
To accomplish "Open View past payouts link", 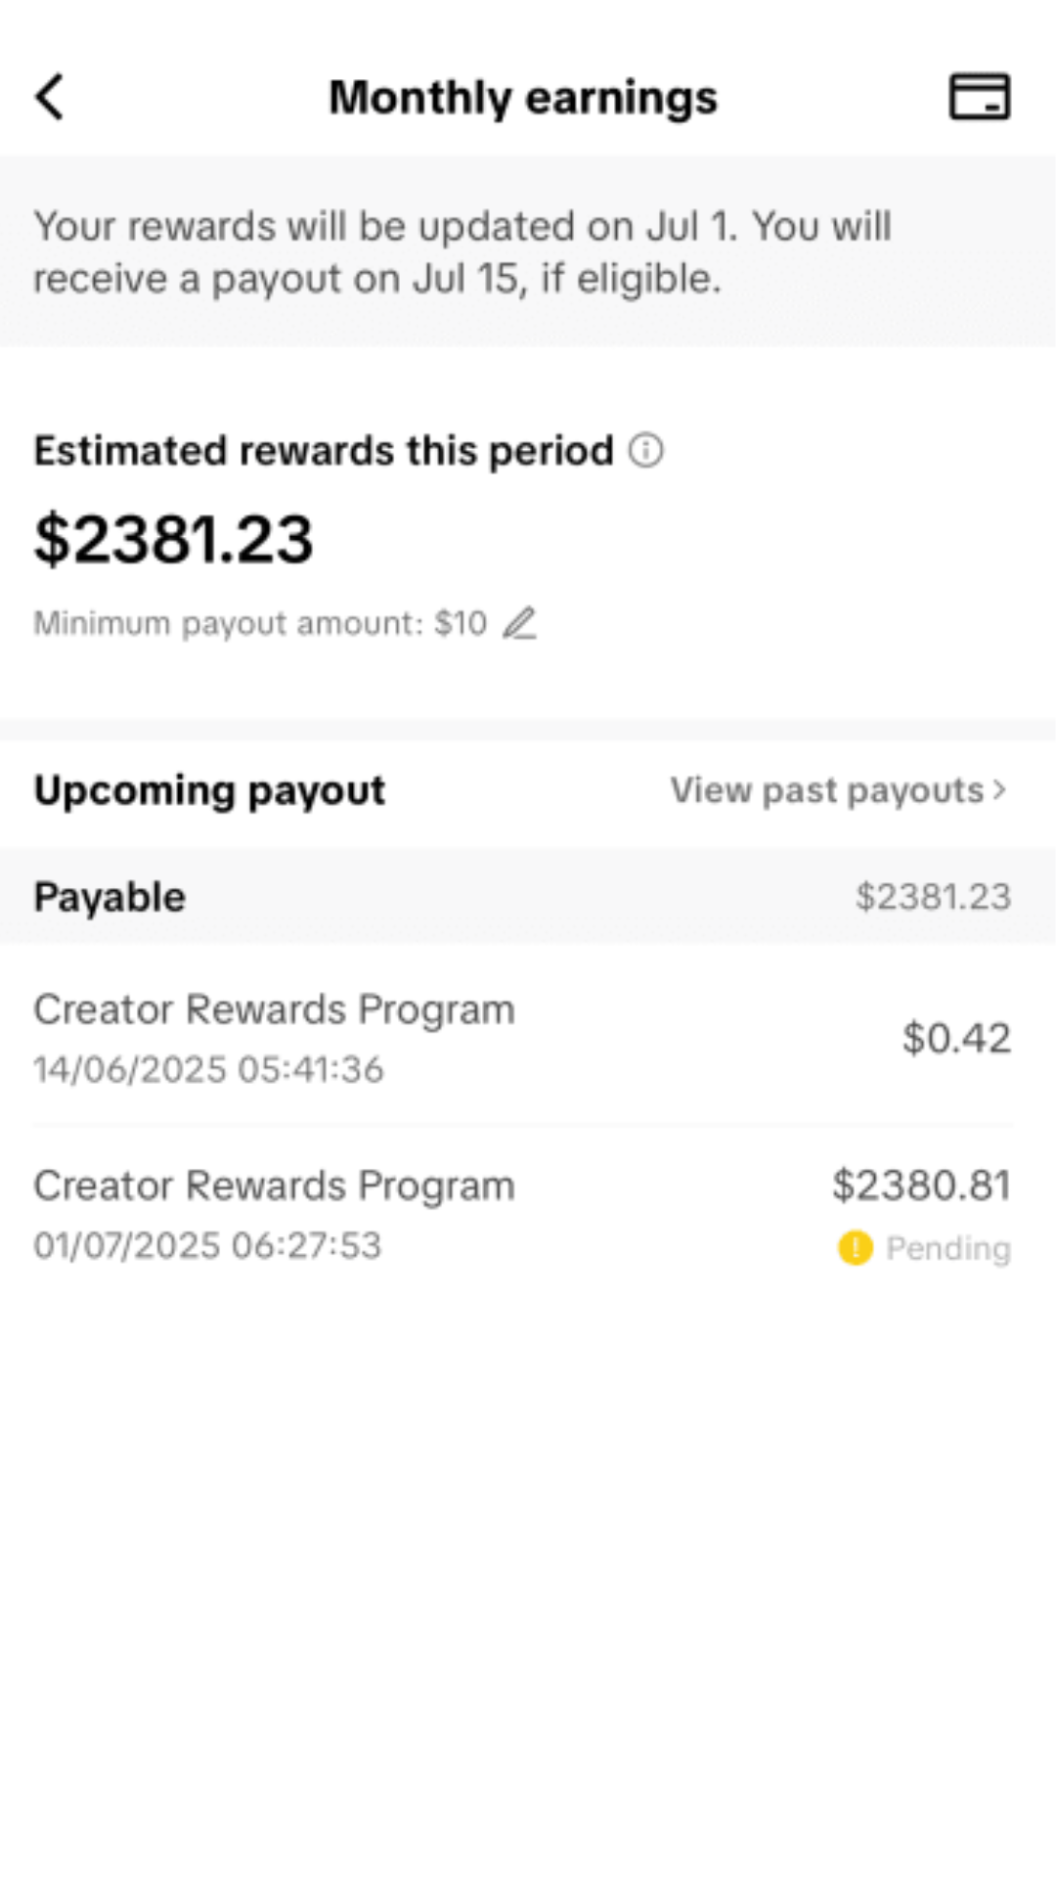I will pyautogui.click(x=827, y=790).
